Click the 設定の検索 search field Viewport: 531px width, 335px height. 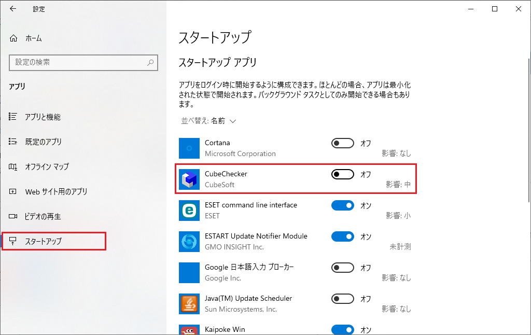click(78, 62)
